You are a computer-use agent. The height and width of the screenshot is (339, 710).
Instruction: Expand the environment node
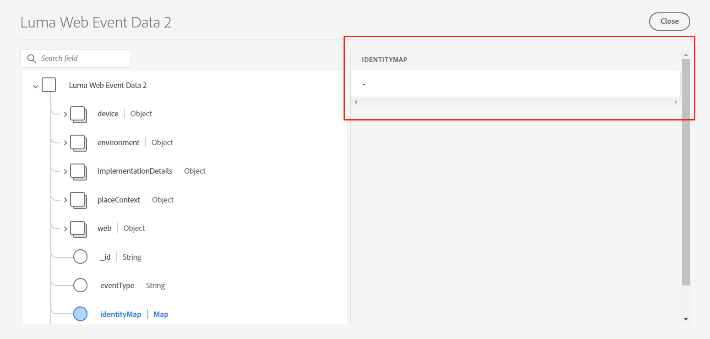click(x=66, y=143)
